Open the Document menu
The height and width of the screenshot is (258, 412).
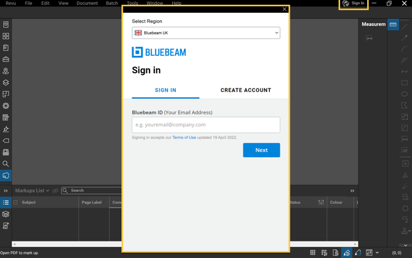[x=87, y=3]
